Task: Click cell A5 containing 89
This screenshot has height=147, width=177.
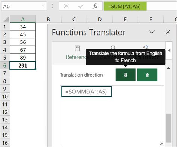Action: pos(23,58)
